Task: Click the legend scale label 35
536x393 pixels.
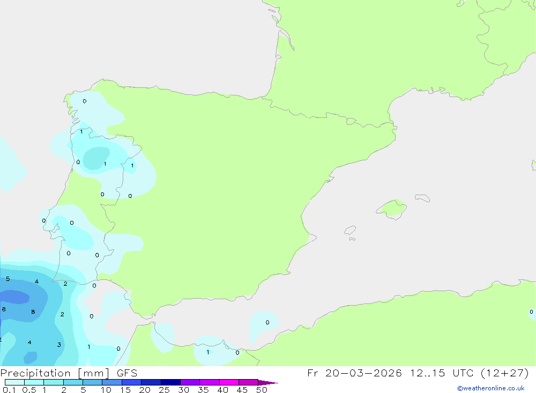Action: pyautogui.click(x=203, y=390)
